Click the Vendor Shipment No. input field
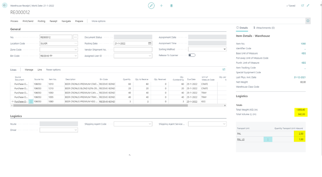322x177 pixels. click(133, 49)
